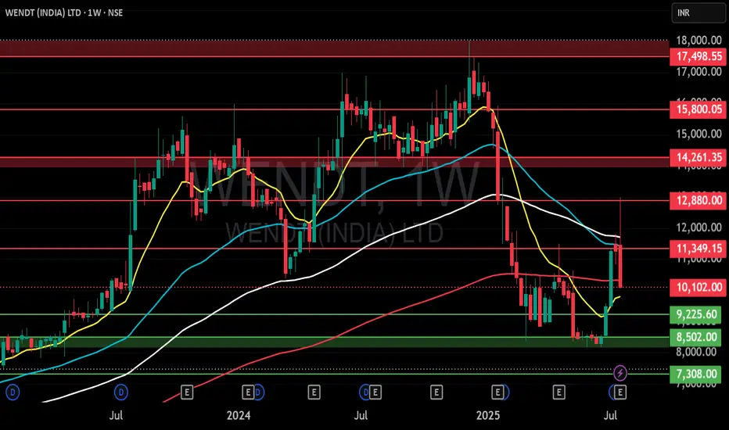This screenshot has height=430, width=729.
Task: Open the earnings marker above 2025 label
Action: [497, 392]
